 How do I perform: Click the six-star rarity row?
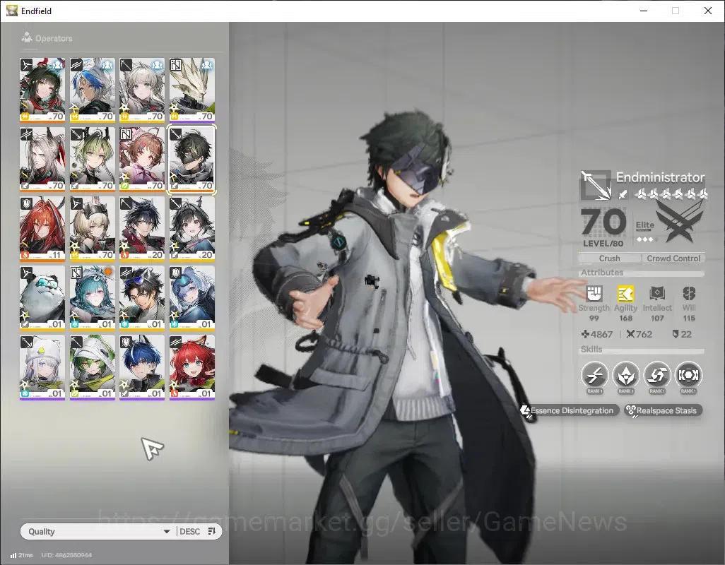click(671, 194)
